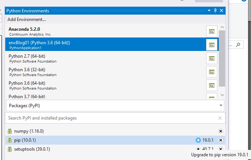The height and width of the screenshot is (160, 251).
Task: Open interactive window for Python 2.7 (64-bit)
Action: click(x=212, y=58)
